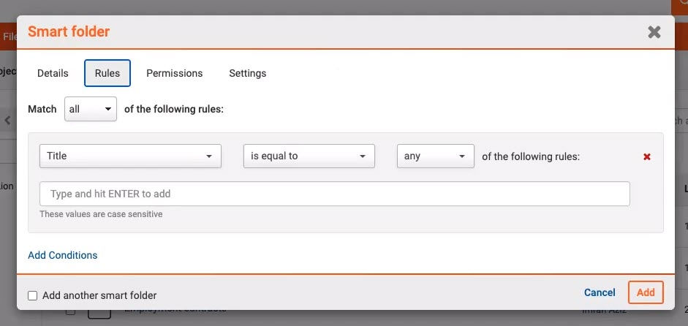This screenshot has height=326, width=688.
Task: Switch to the Details tab
Action: [x=53, y=73]
